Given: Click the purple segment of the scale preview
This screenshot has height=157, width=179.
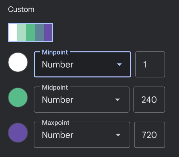Looking at the screenshot, I should pyautogui.click(x=48, y=32).
